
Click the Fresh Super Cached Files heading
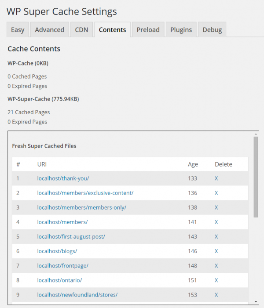[44, 146]
